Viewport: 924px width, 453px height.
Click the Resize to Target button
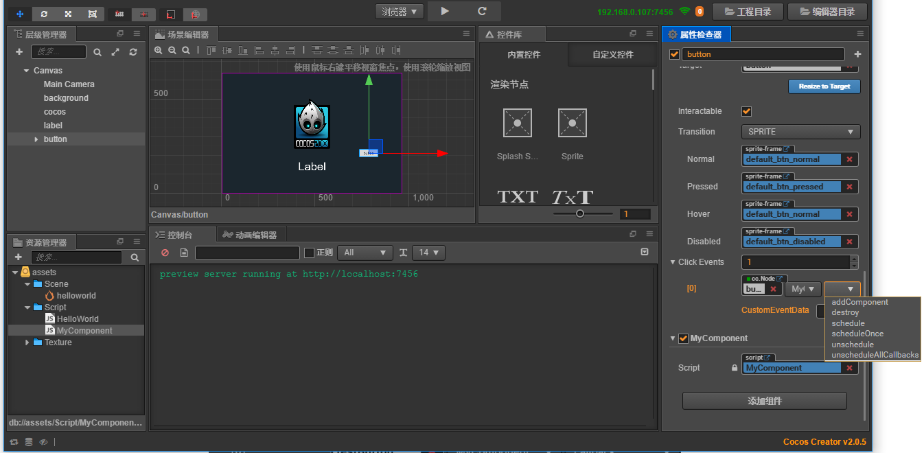(x=824, y=86)
